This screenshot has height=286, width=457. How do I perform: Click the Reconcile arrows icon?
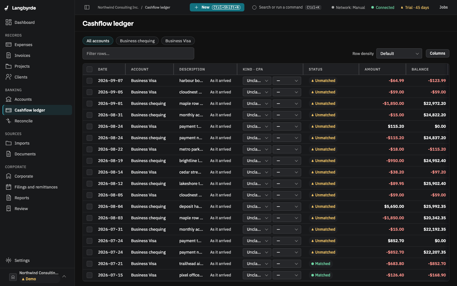tap(9, 121)
